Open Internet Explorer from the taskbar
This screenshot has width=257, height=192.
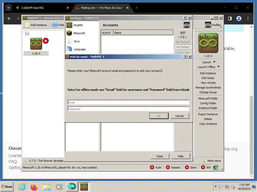point(22,186)
